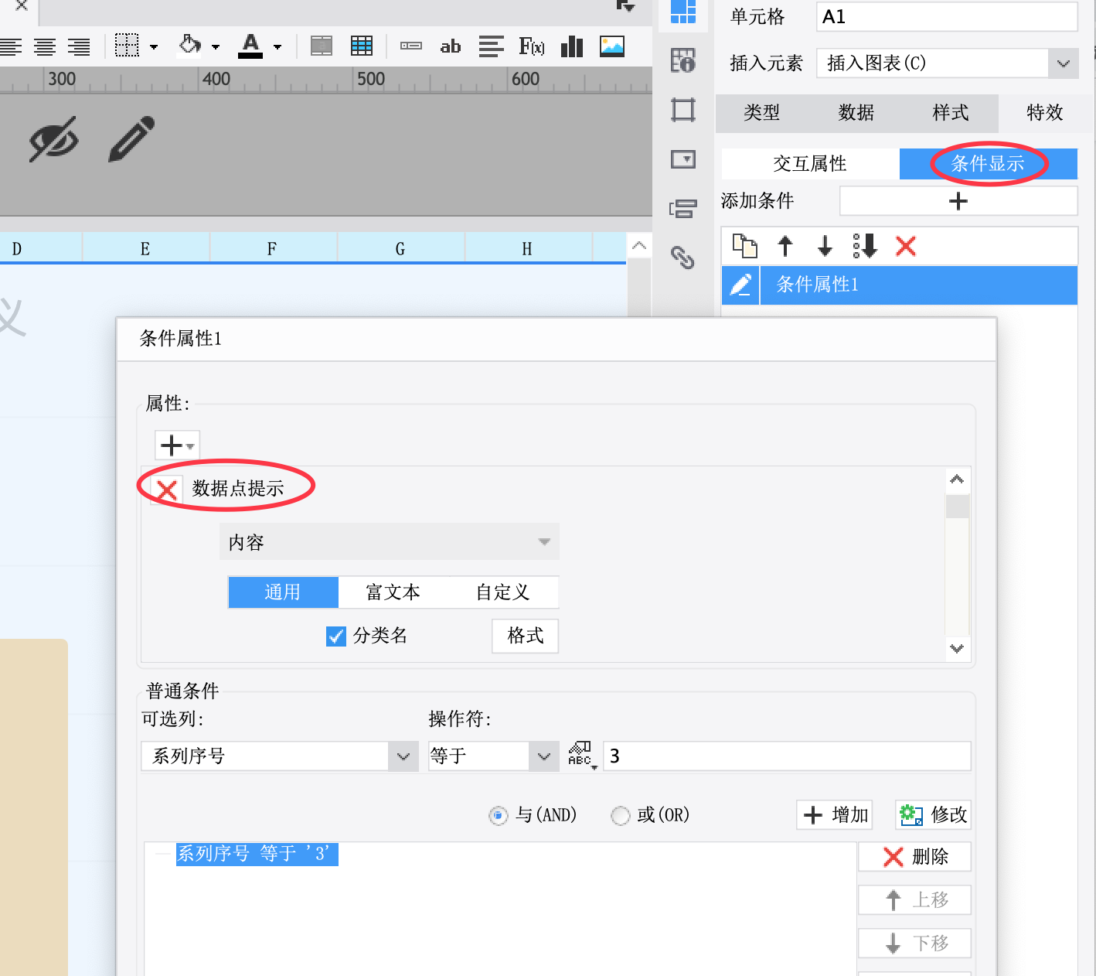This screenshot has width=1096, height=976.
Task: Align text right in toolbar
Action: point(79,47)
